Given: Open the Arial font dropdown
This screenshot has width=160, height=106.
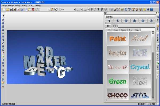Looking at the screenshot, I should [75, 10].
